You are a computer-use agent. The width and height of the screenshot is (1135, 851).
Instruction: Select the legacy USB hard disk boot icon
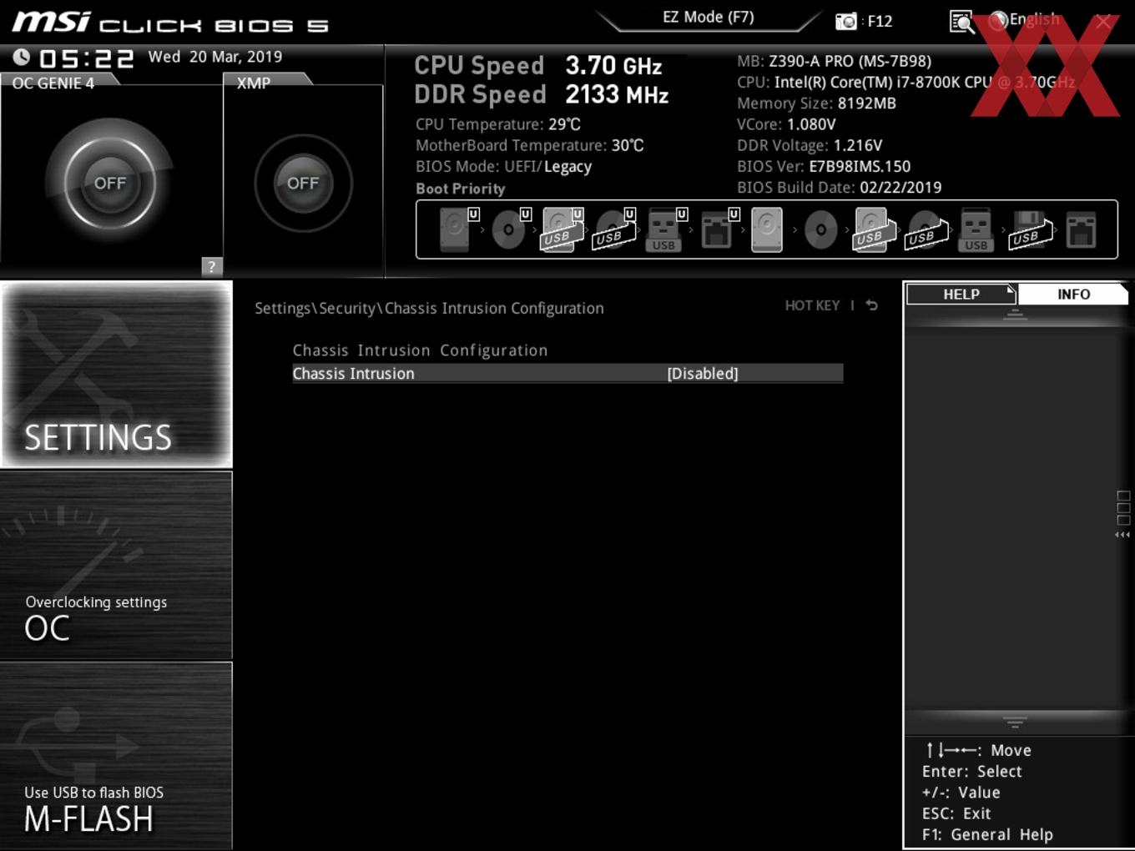872,229
